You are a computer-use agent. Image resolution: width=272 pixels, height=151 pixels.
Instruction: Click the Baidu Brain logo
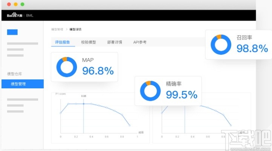coord(15,15)
